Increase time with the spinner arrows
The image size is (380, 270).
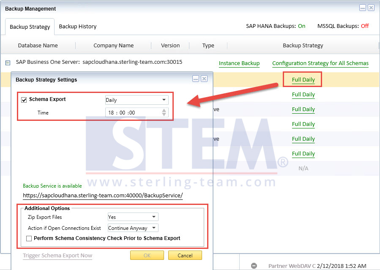click(x=164, y=111)
